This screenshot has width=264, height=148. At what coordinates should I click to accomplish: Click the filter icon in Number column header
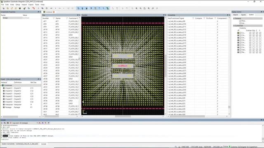tap(54, 18)
